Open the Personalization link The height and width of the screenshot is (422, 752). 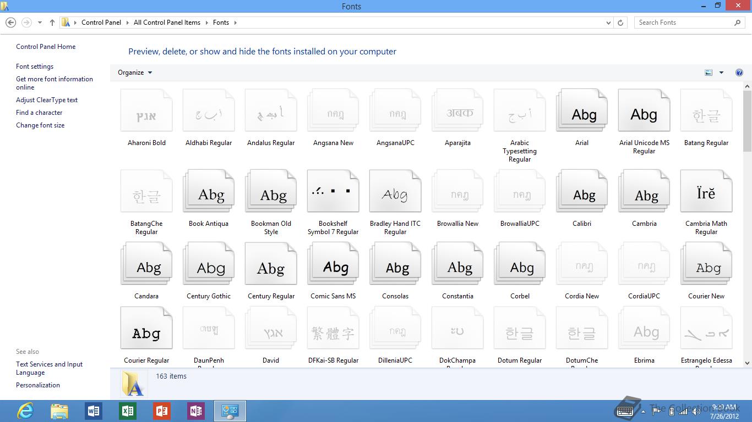click(38, 385)
